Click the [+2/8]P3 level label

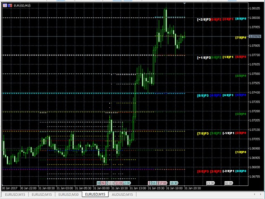pos(204,19)
